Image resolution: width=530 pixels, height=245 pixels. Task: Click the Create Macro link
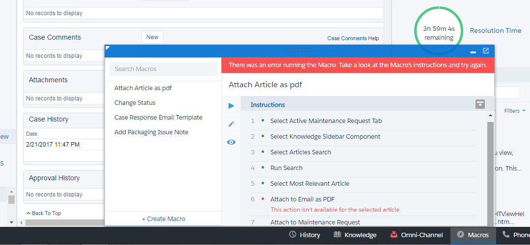163,219
